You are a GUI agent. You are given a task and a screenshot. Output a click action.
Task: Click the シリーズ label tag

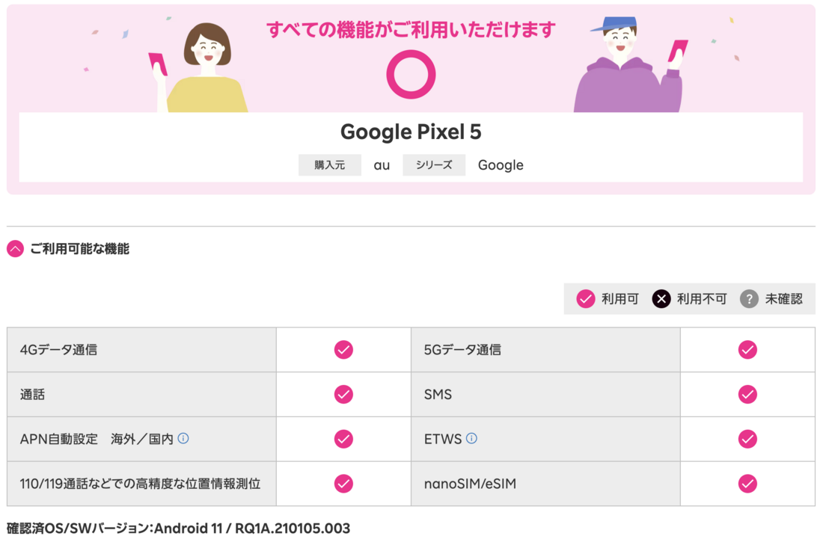coord(434,165)
